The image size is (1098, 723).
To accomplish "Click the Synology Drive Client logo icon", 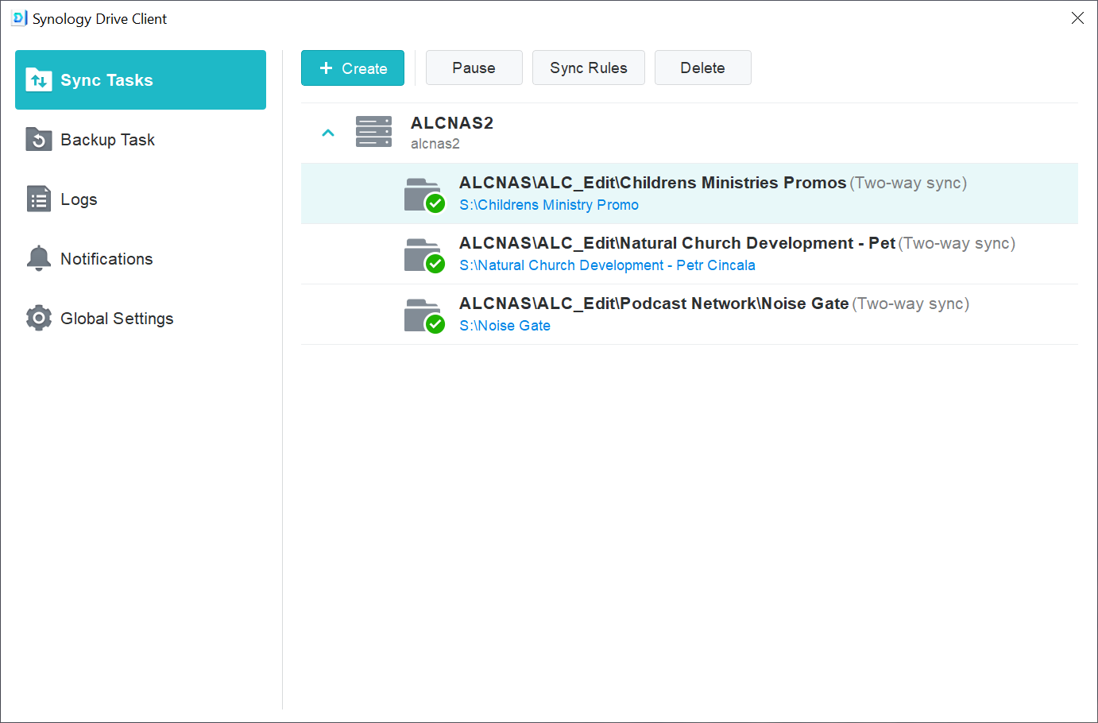I will (19, 18).
